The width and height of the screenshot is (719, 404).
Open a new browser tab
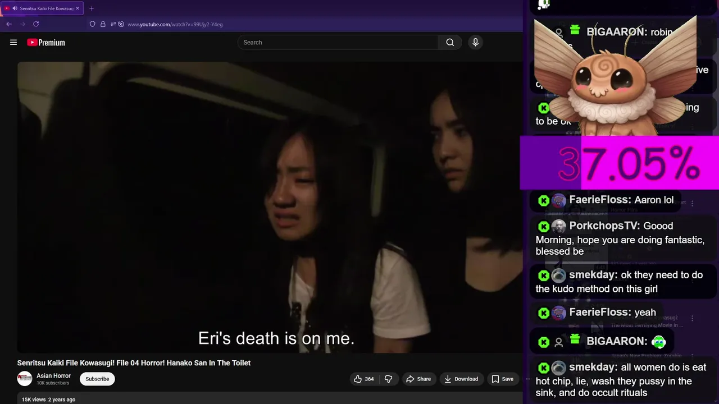(x=92, y=8)
